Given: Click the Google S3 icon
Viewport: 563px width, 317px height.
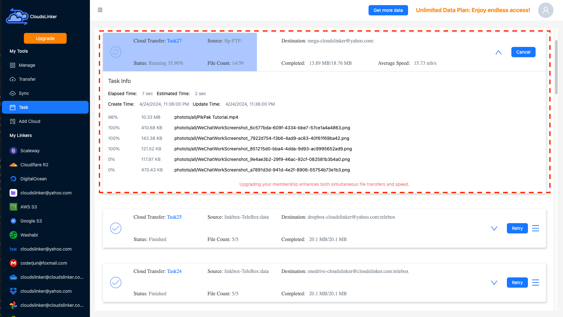Looking at the screenshot, I should (x=13, y=221).
